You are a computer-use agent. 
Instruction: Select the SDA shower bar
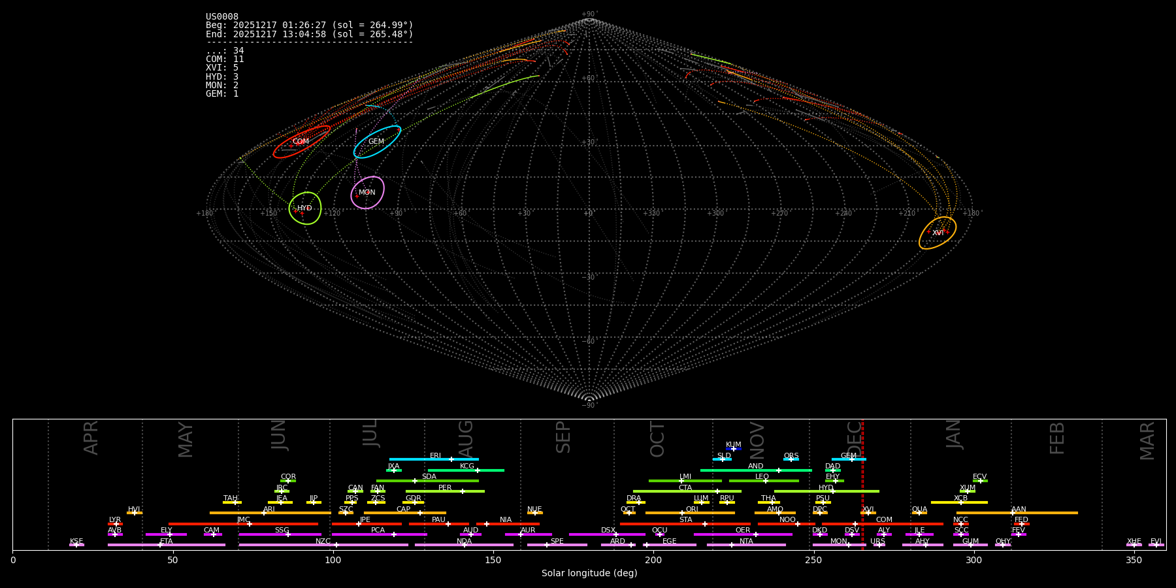427,481
